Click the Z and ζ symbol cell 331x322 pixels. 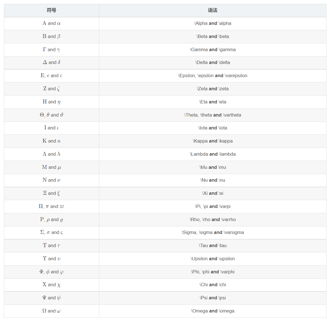(x=51, y=89)
